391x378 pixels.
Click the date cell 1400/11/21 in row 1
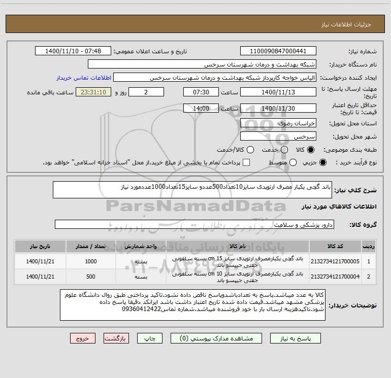40,261
